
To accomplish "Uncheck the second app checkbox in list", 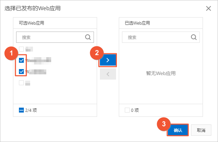I will coord(21,60).
